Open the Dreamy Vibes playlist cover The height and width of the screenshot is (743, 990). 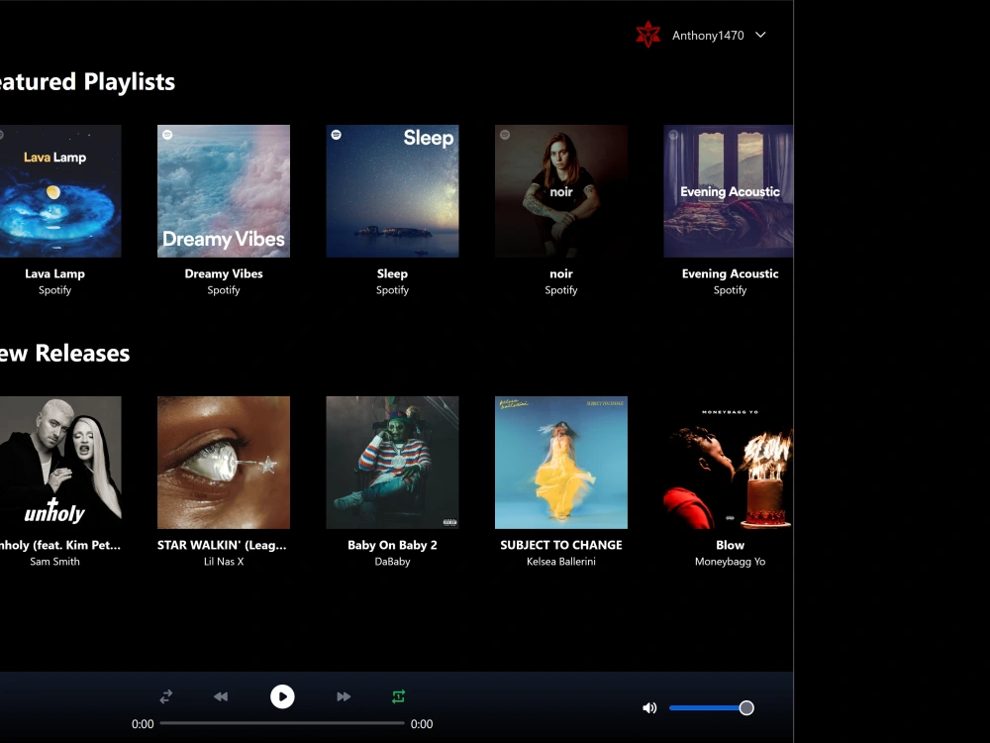224,191
